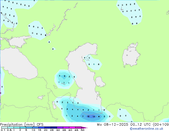
Task: Click the '12' precipitation value on map
Action: coord(88,116)
